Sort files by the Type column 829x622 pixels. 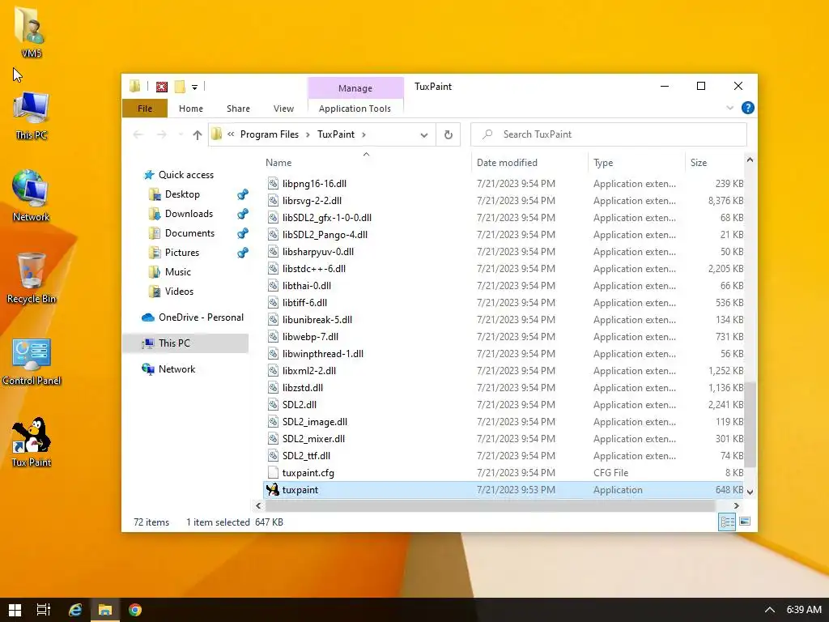636,163
